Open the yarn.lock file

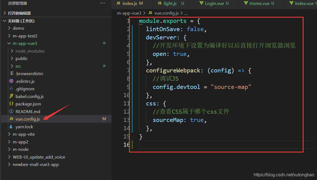pos(24,127)
